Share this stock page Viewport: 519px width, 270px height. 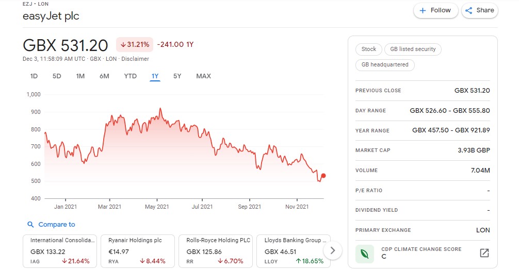coord(480,11)
